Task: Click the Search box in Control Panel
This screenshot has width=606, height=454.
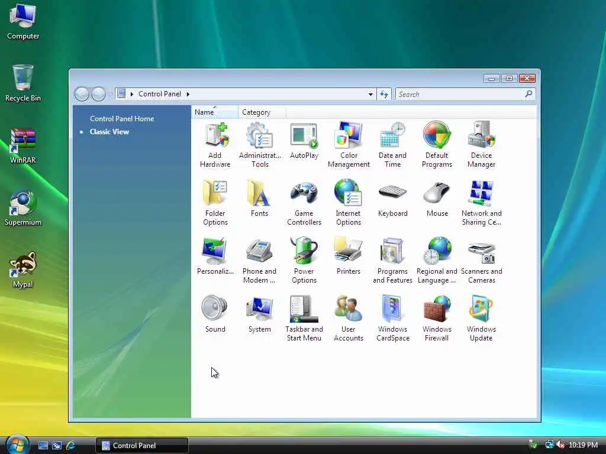Action: [460, 94]
